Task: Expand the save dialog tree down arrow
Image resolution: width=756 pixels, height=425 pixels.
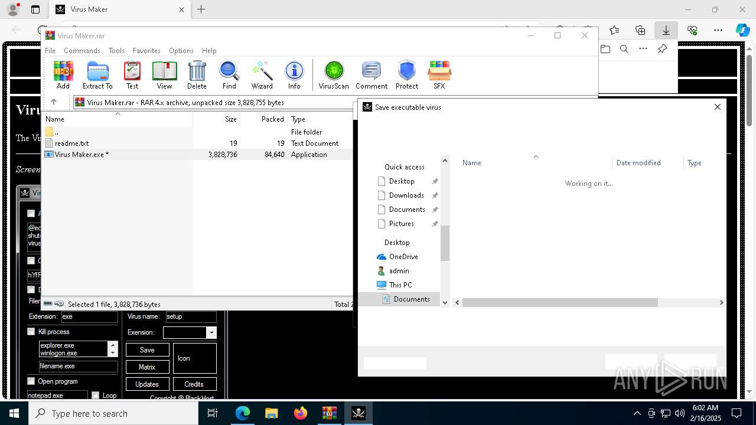Action: (445, 302)
